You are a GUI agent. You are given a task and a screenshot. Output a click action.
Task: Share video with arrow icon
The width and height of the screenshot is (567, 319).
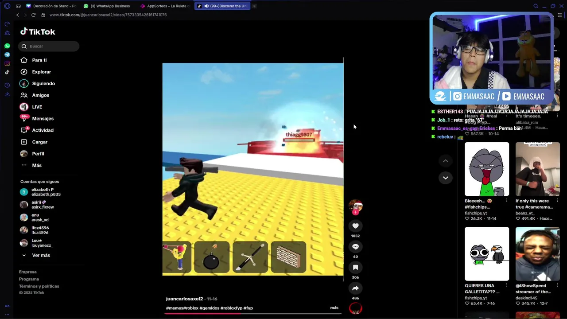pos(355,288)
